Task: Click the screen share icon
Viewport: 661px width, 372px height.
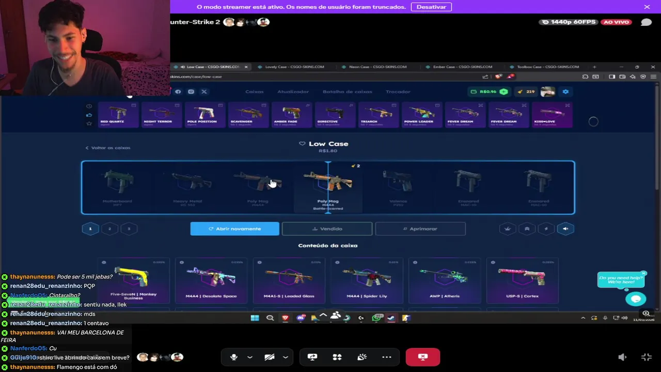Action: [x=312, y=357]
